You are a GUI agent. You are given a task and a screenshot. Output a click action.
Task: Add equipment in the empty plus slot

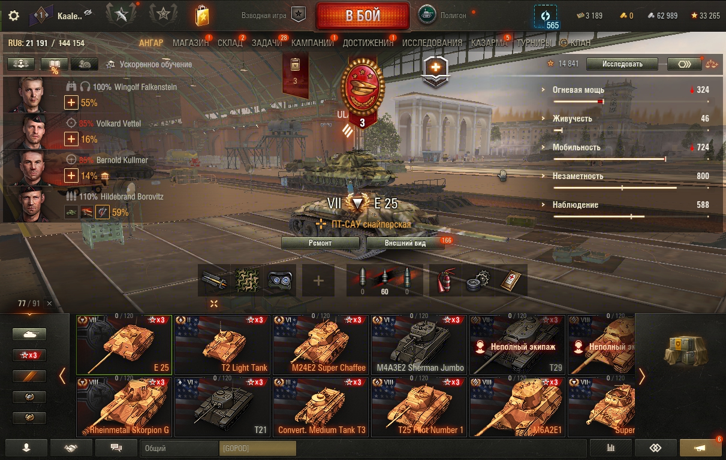click(318, 280)
